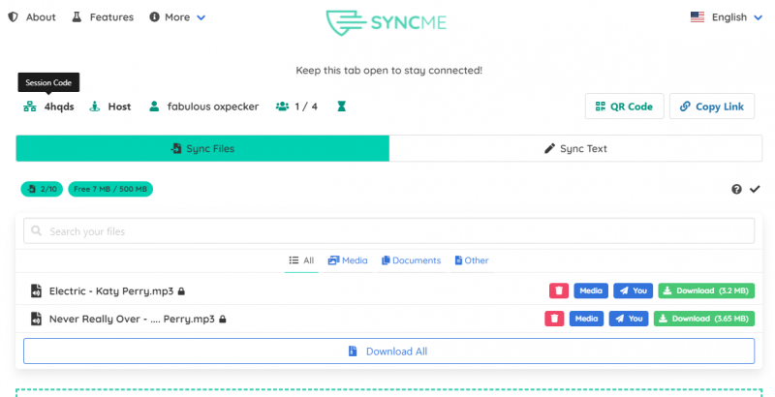Viewport: 775px width, 397px height.
Task: Click the SyncMe logo
Action: click(x=387, y=22)
